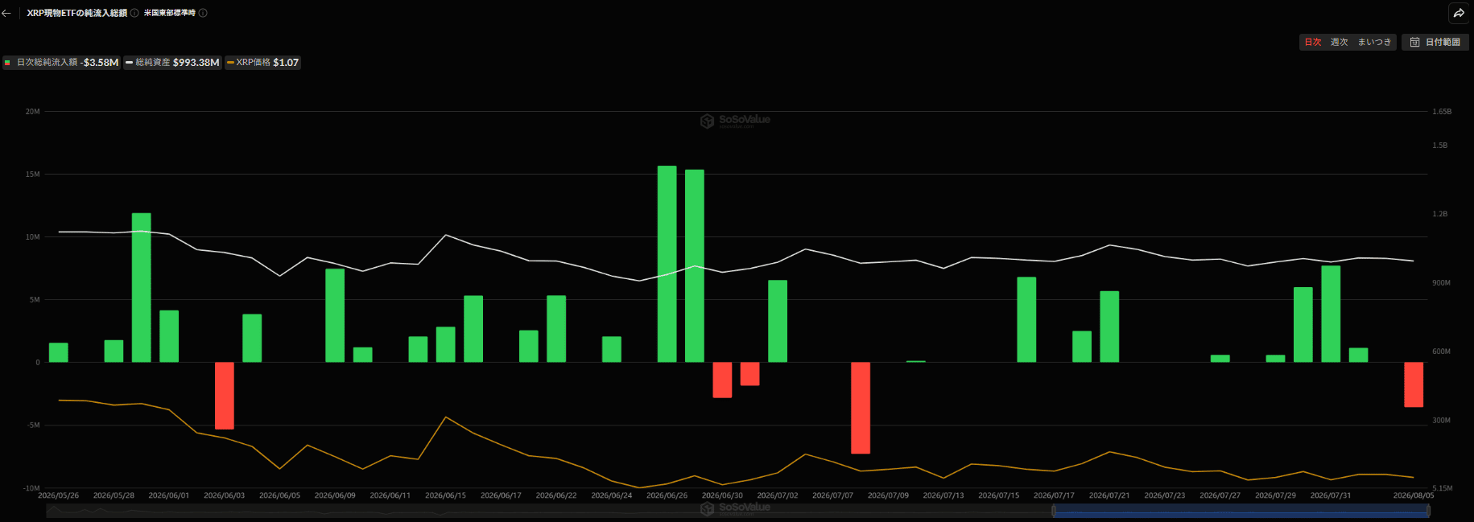
Task: Click the right y-axis label 1.2B
Action: point(1440,214)
